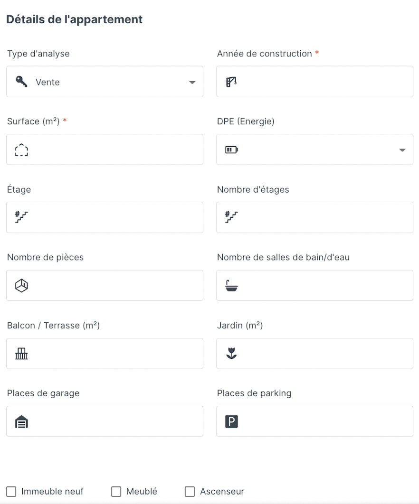
Task: Click the bathtub icon for salles de bain
Action: [231, 285]
